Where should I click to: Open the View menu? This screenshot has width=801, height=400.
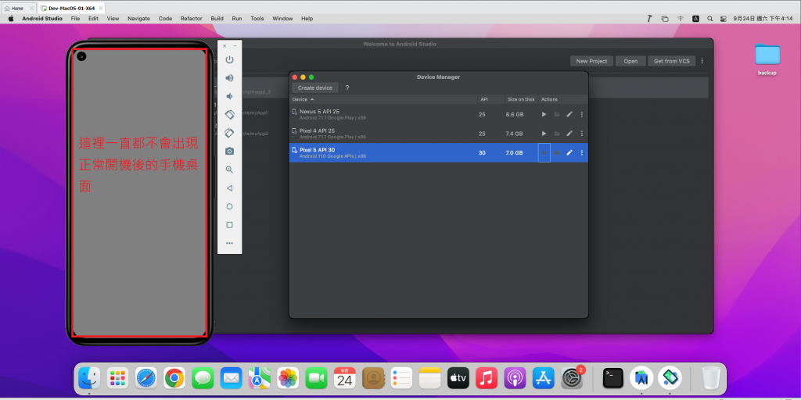(x=113, y=19)
